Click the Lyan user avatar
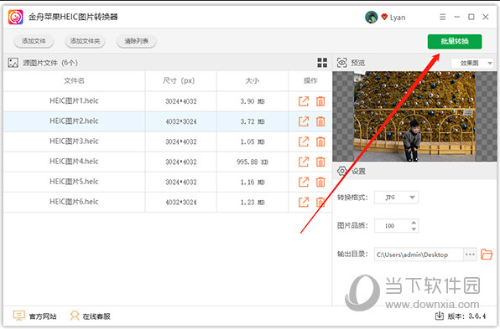 click(371, 18)
